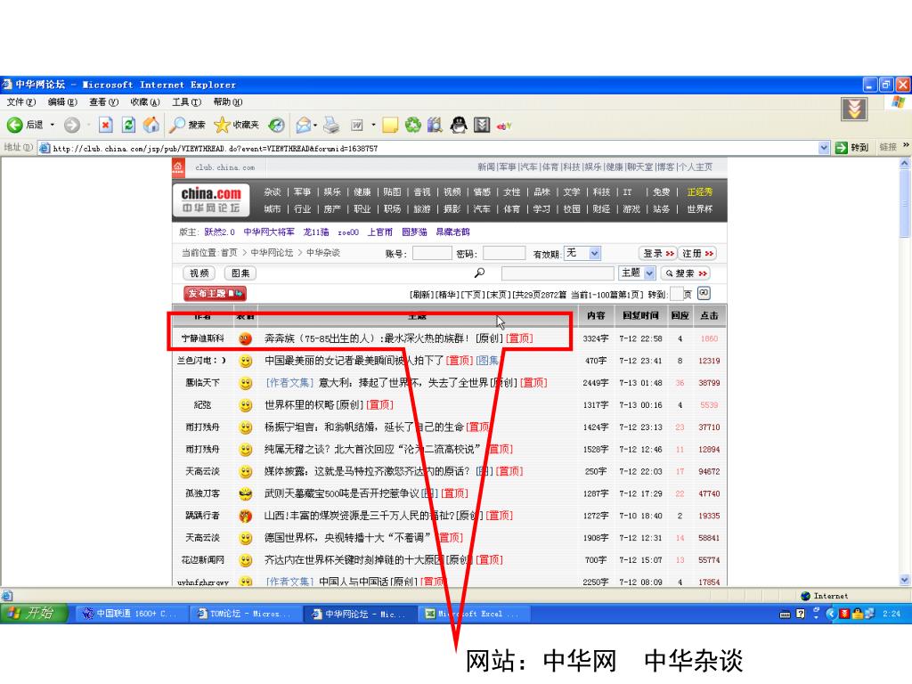This screenshot has height=684, width=912.
Task: Open the Edit-with-Word dropdown arrow
Action: tap(373, 125)
